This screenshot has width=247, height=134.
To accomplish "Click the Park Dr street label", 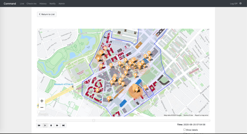I will coord(70,44).
